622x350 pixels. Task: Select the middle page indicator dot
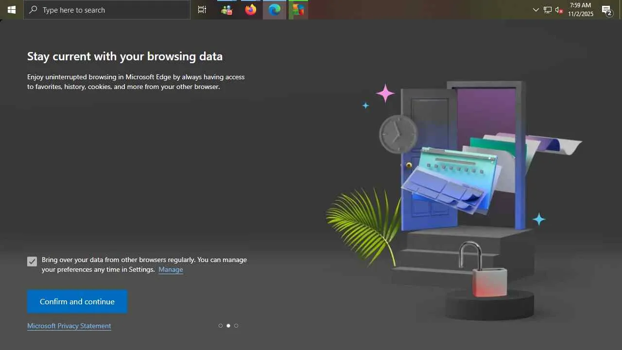point(228,326)
